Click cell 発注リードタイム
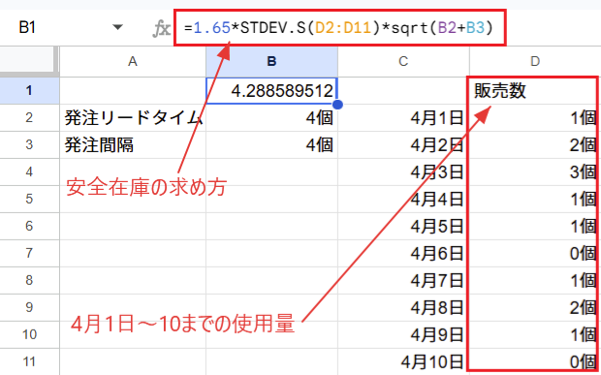 (133, 117)
